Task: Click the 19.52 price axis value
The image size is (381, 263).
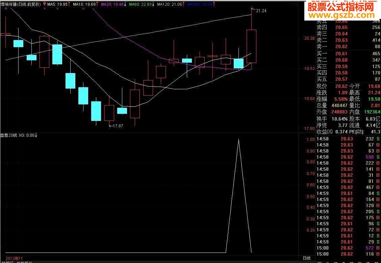Action: pos(309,69)
